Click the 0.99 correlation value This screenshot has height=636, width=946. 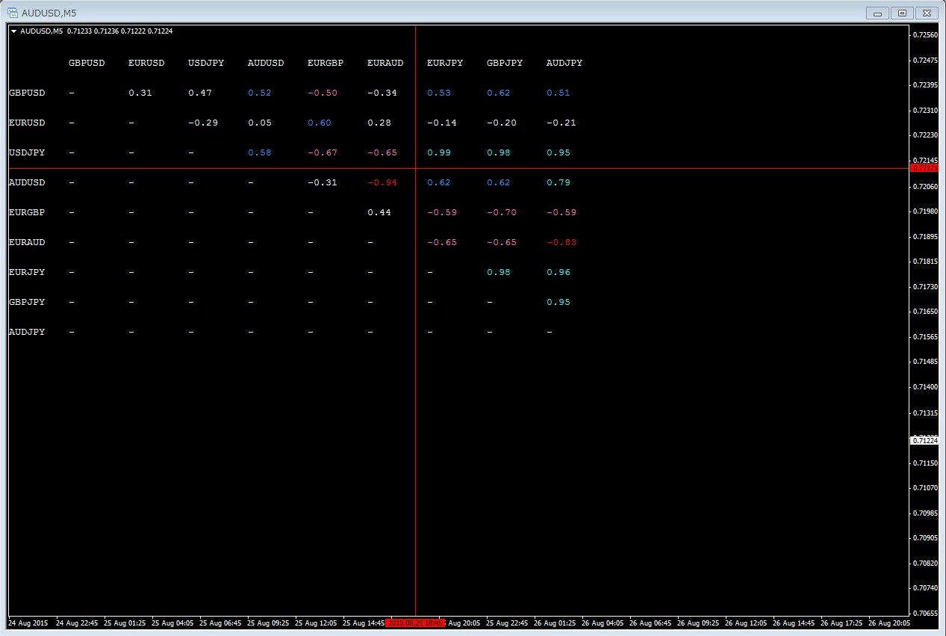pyautogui.click(x=439, y=152)
